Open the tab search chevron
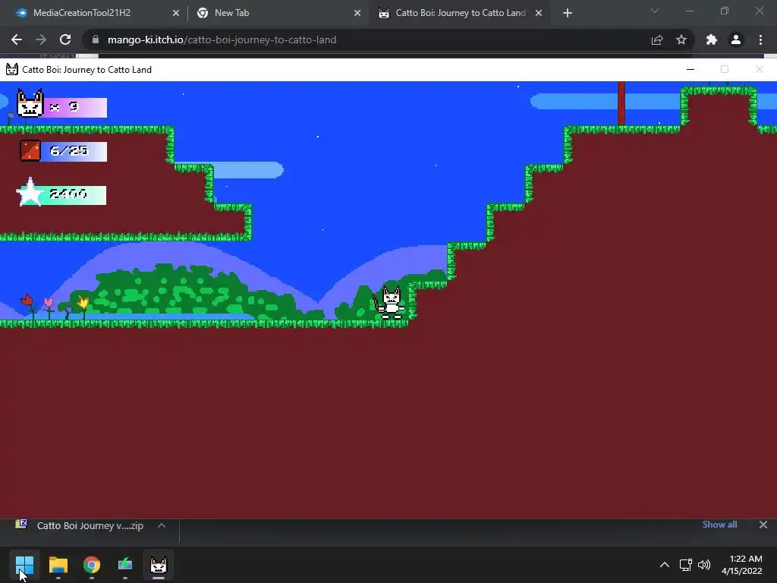This screenshot has width=777, height=583. click(x=655, y=11)
